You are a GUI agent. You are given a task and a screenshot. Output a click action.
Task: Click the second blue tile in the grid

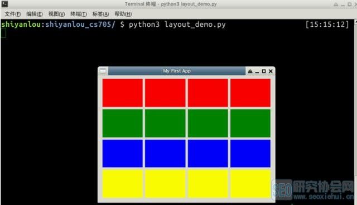tap(165, 153)
